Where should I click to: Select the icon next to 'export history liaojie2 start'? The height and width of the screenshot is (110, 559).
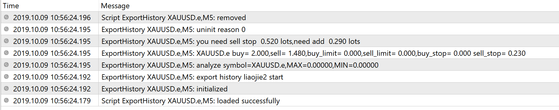coord(6,76)
